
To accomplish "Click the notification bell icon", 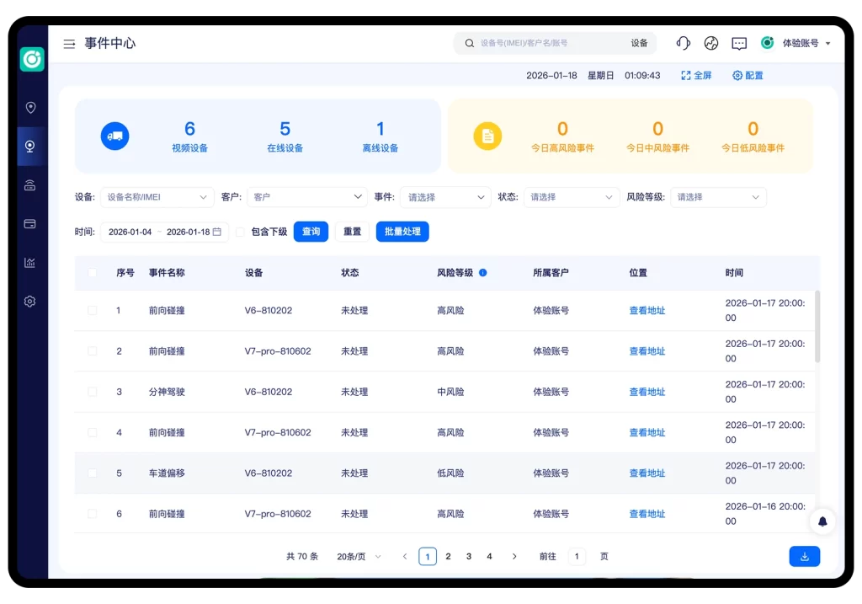I will [x=822, y=521].
